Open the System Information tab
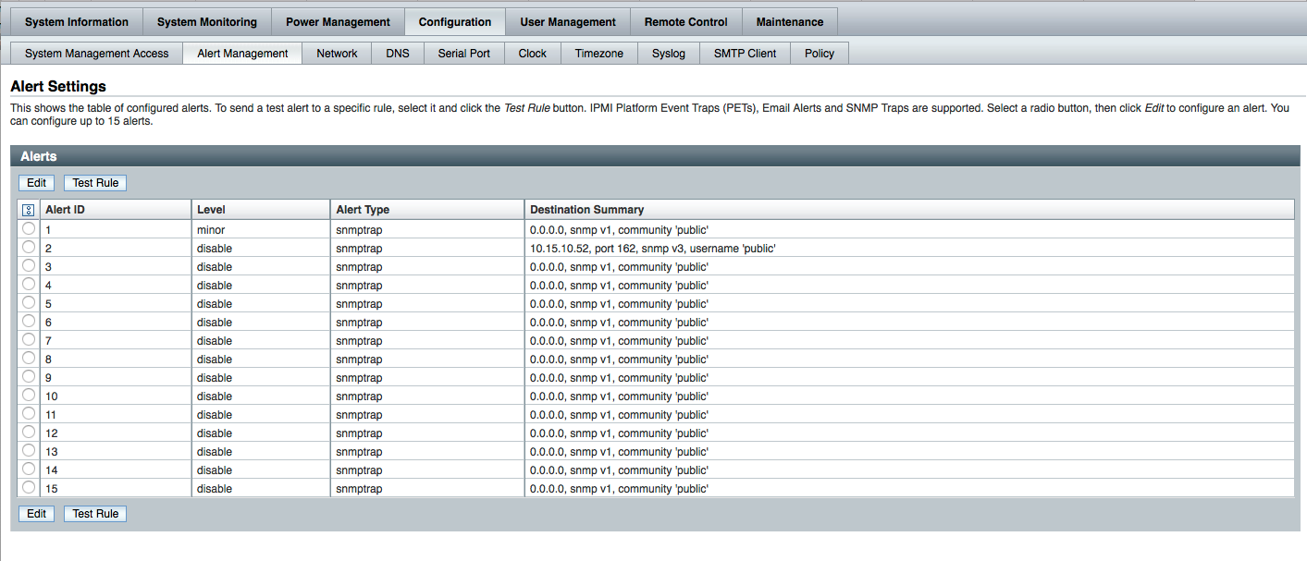The image size is (1307, 561). 77,22
